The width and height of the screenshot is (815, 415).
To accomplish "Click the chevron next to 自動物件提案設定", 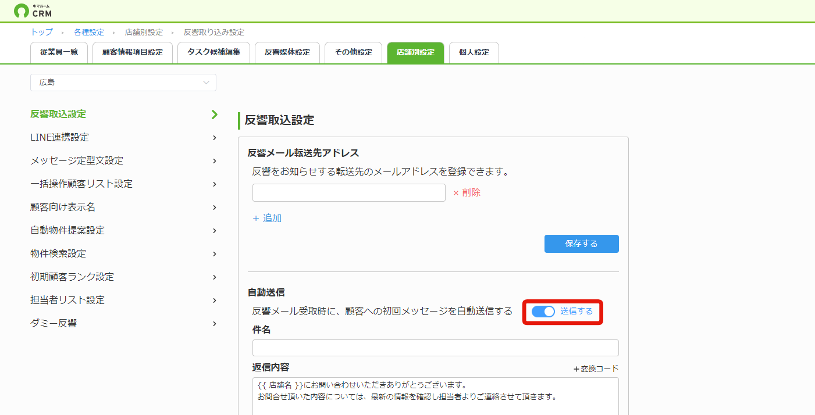I will [x=215, y=231].
